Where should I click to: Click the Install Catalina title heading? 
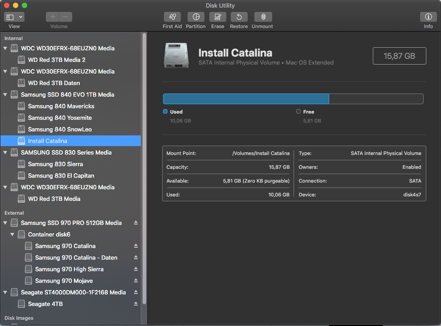[235, 53]
